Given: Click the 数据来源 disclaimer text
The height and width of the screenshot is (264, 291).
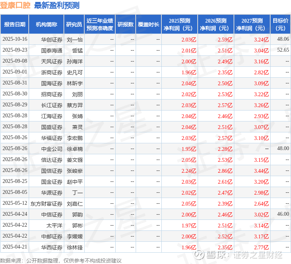Looking at the screenshot, I should 61,261.
